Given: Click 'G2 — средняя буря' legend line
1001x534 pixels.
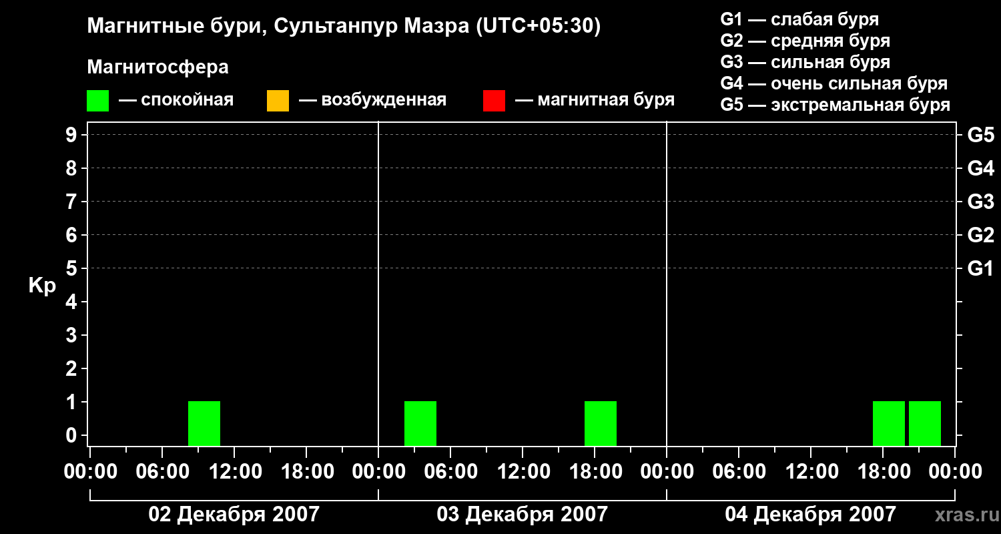Looking at the screenshot, I should click(805, 41).
